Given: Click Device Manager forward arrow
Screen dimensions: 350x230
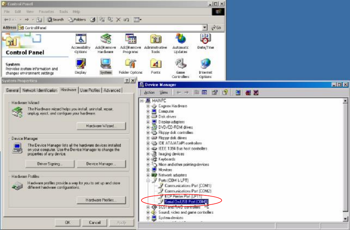Looking at the screenshot, I should tap(186, 92).
